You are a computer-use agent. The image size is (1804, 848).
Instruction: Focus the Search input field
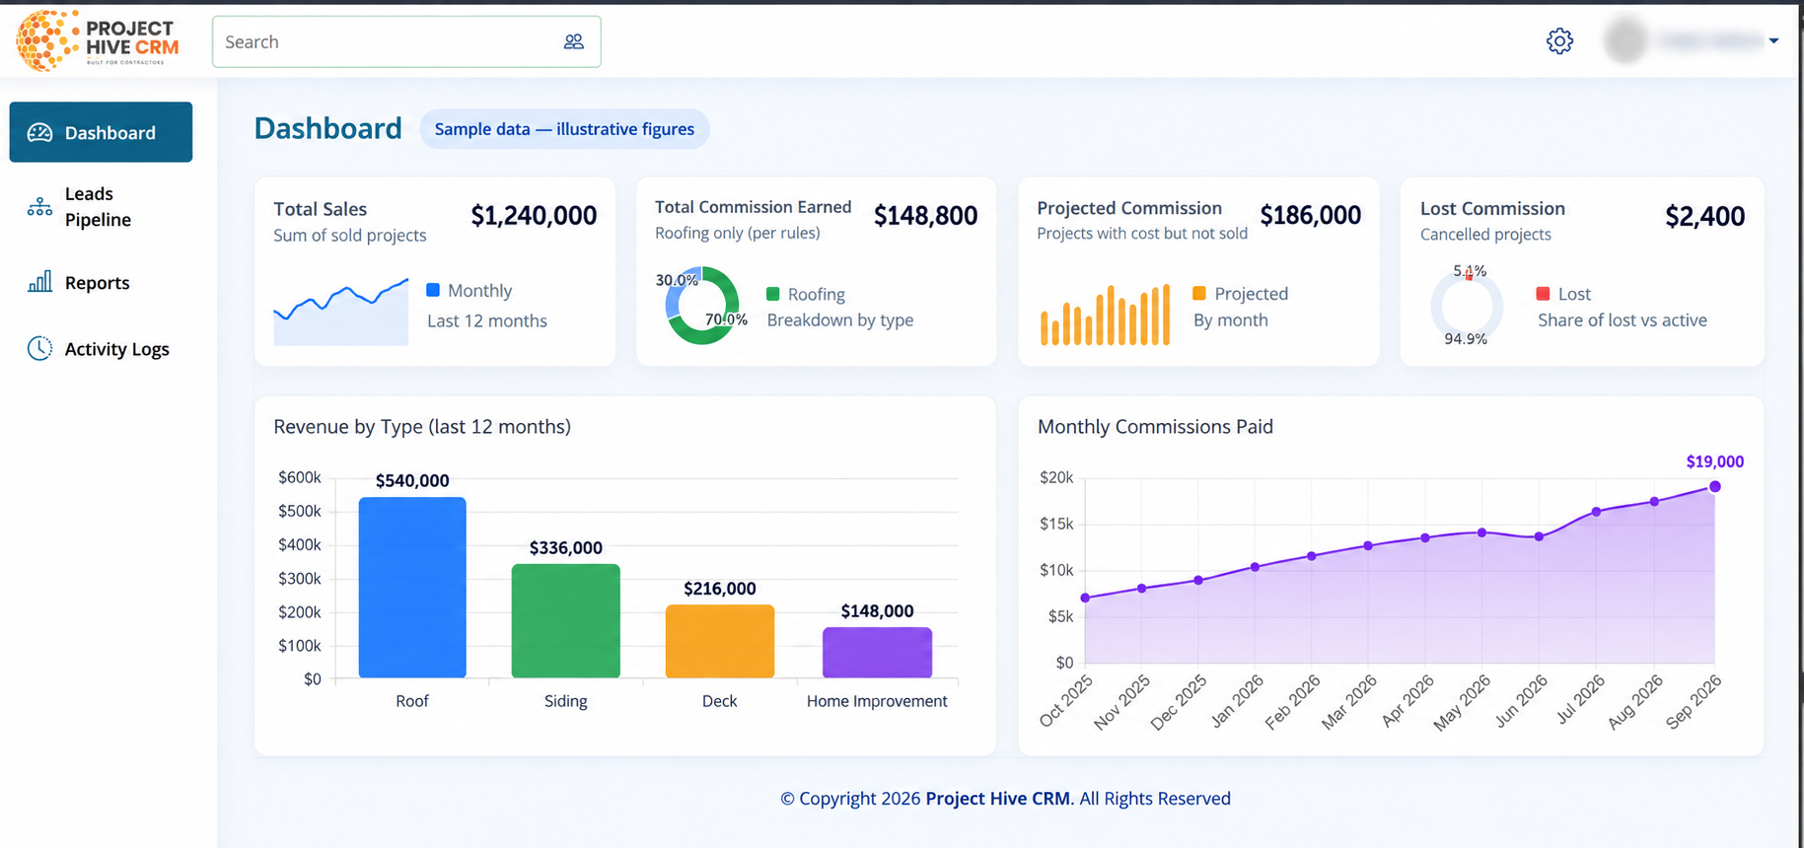(406, 41)
